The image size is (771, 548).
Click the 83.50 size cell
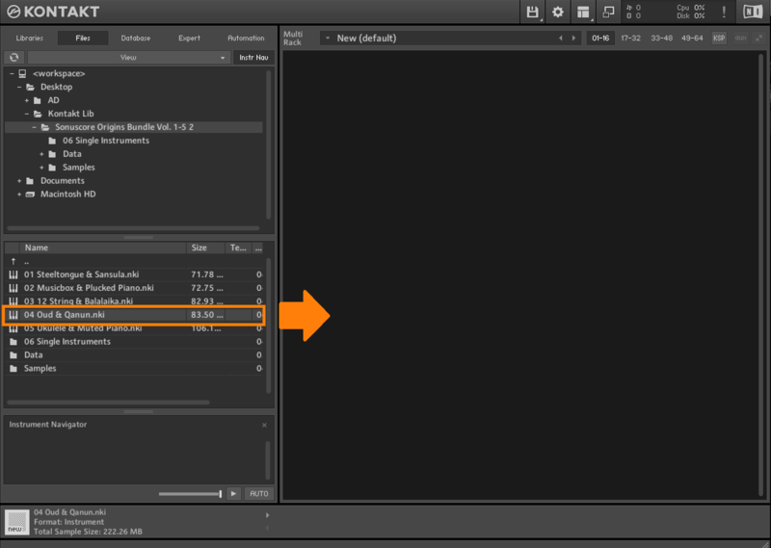pos(206,315)
